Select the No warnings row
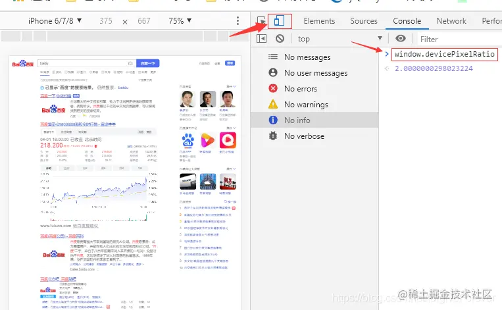Viewport: 502px width, 310px height. tap(314, 105)
